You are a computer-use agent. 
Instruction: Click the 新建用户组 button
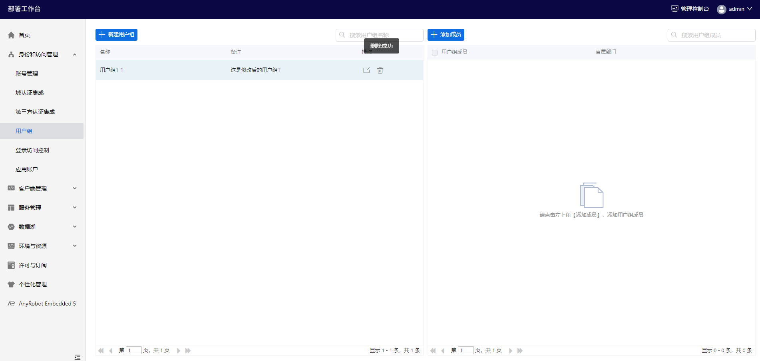pos(116,35)
